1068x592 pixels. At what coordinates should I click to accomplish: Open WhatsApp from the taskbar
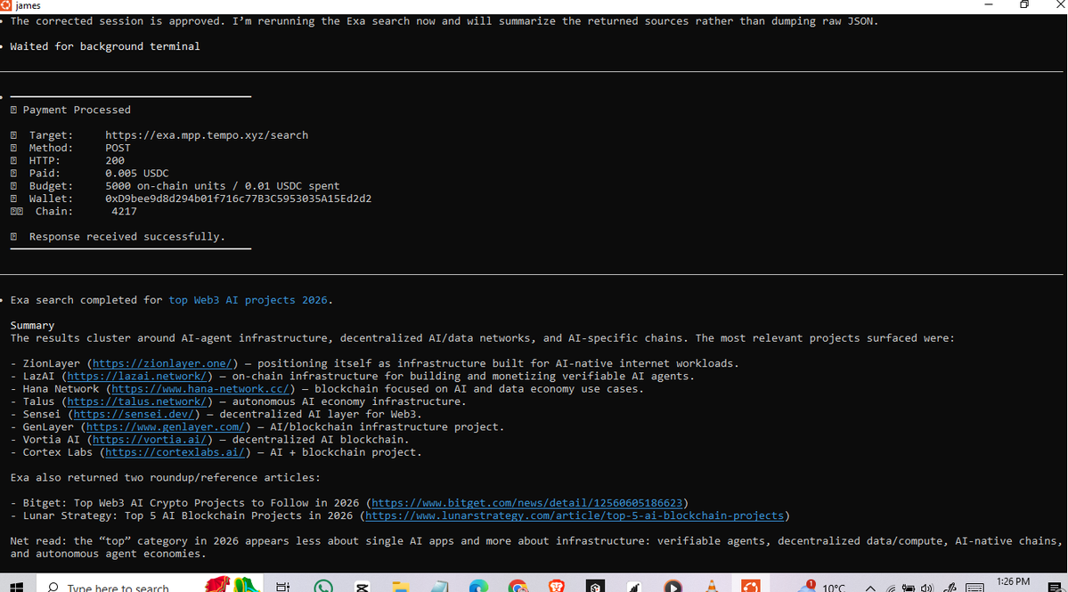click(x=322, y=587)
